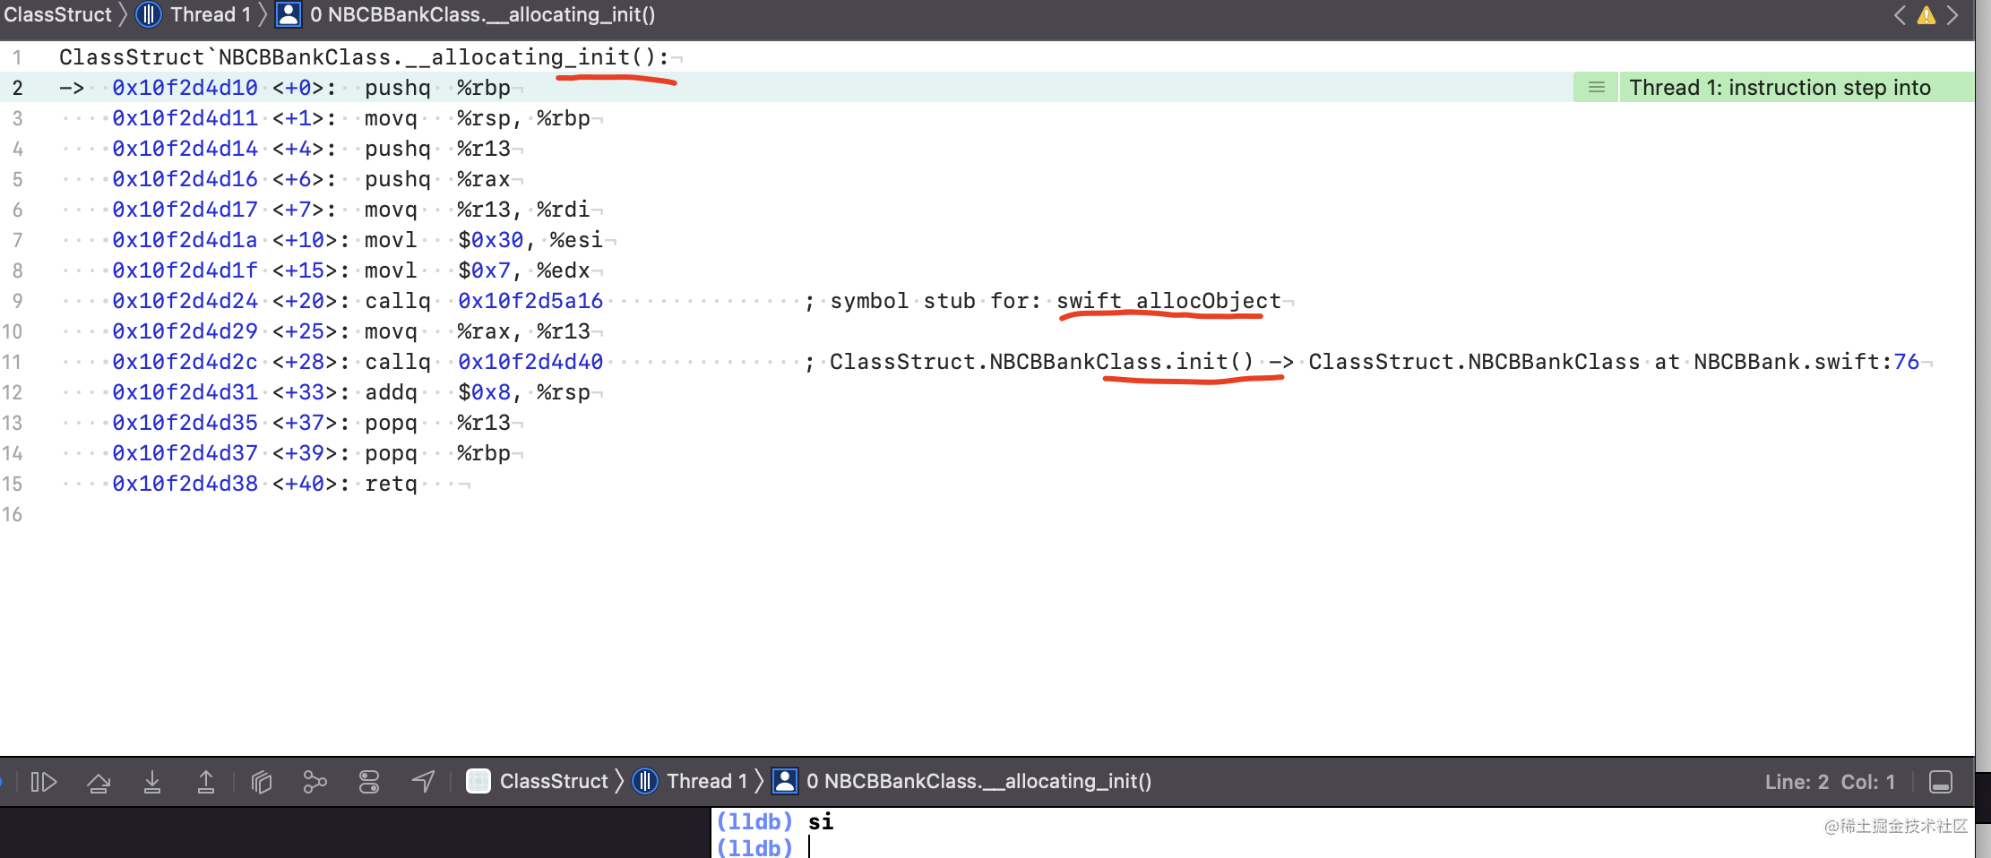Click the callq target 0x10f2d4d40
Viewport: 1991px width, 858px height.
tap(530, 362)
